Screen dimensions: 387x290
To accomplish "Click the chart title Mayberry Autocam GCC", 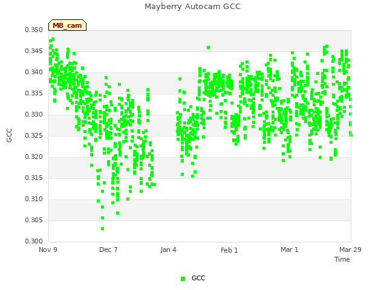I will (192, 7).
